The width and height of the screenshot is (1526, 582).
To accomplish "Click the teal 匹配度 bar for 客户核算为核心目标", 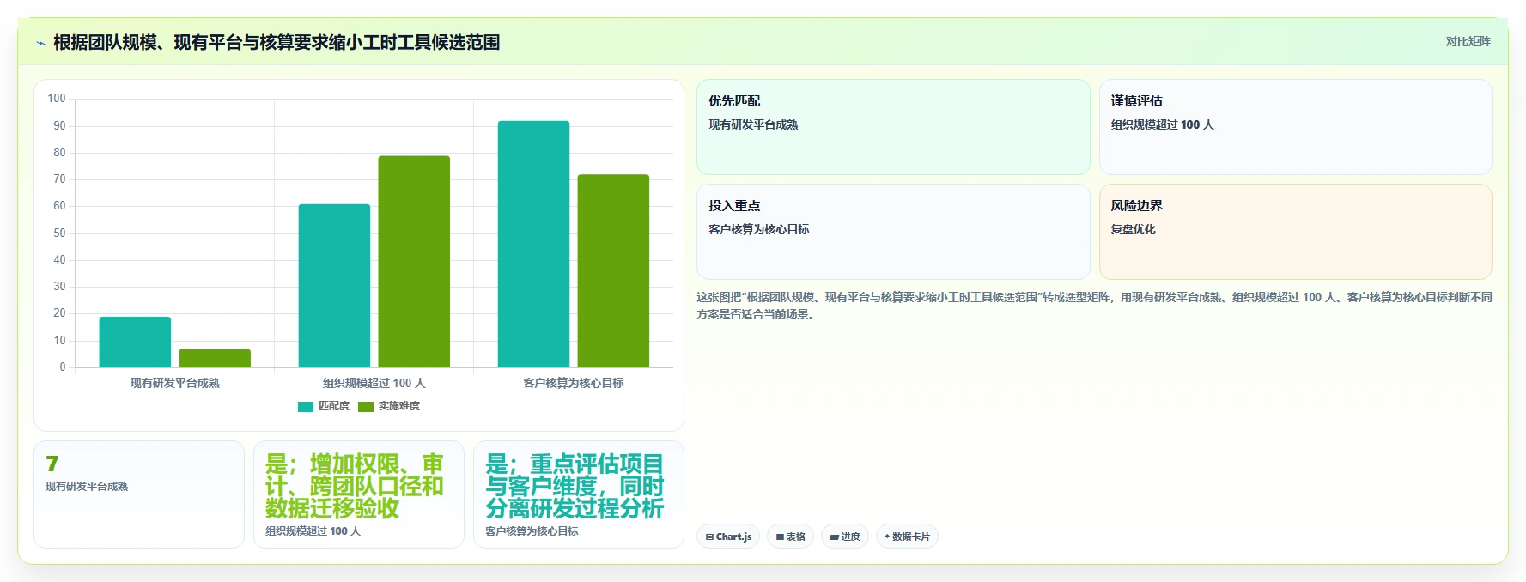I will [533, 245].
